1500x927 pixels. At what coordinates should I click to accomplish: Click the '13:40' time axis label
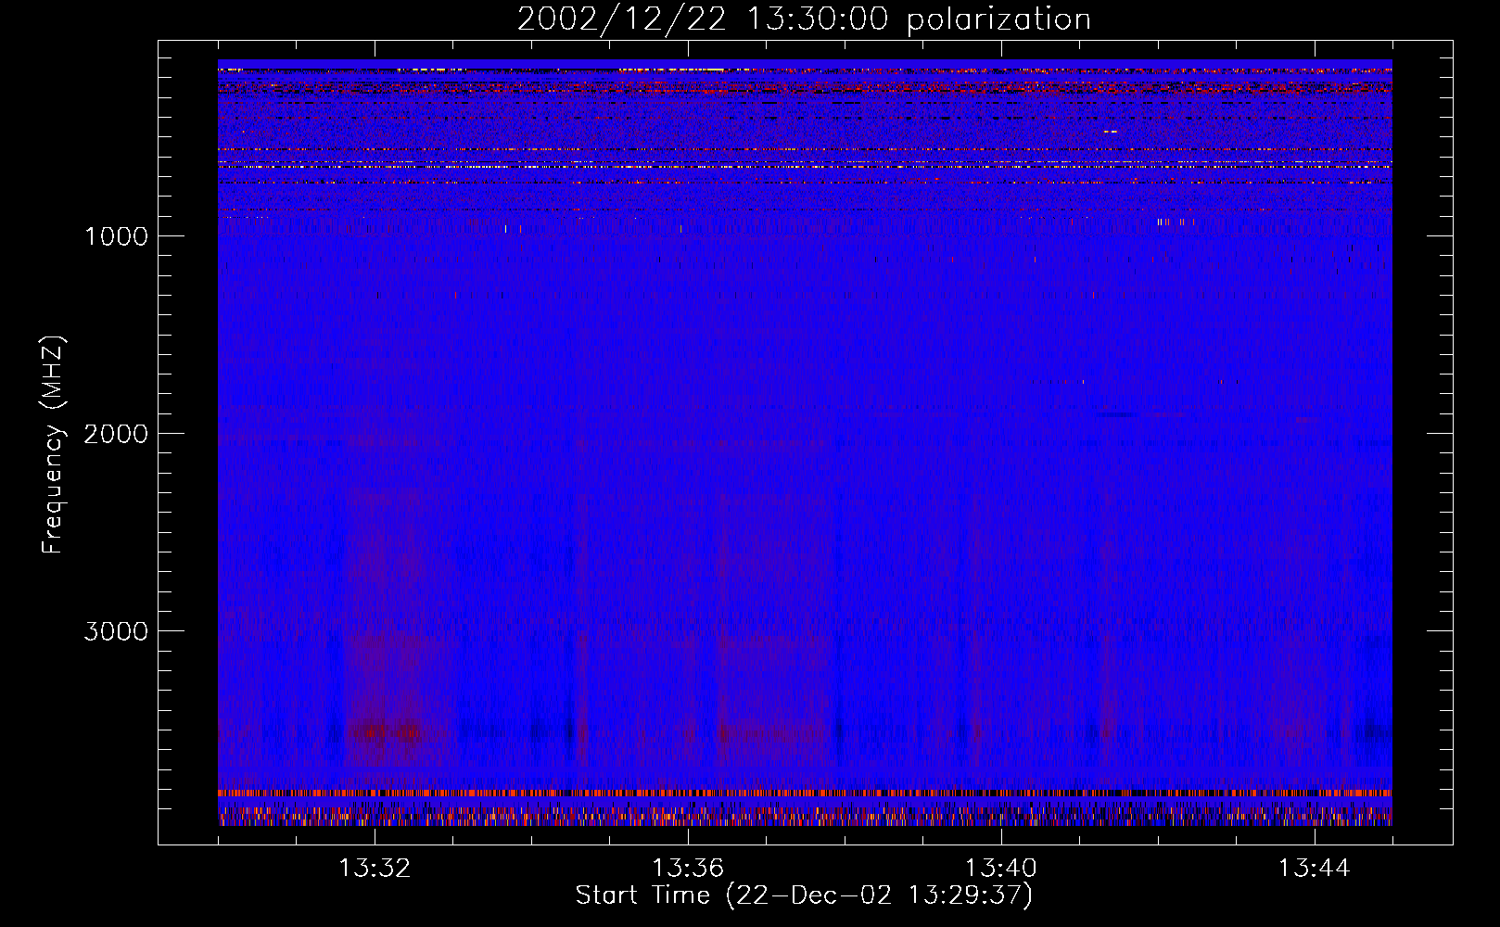coord(1001,869)
